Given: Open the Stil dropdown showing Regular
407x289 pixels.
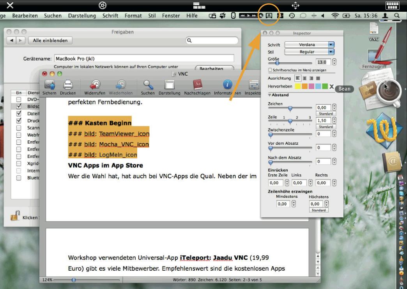Looking at the screenshot, I should click(310, 51).
